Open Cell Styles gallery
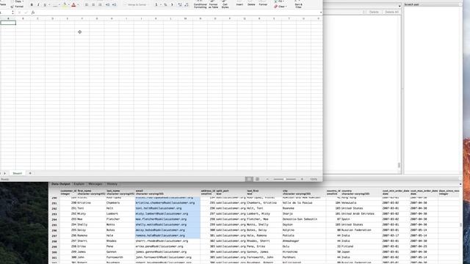This screenshot has height=264, width=470. point(225,4)
